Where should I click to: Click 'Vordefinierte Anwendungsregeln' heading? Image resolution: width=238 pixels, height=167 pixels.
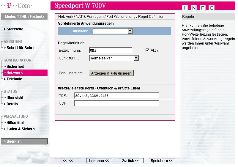(x=86, y=23)
